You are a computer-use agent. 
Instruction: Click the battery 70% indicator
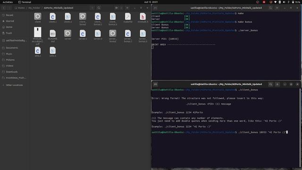[296, 2]
